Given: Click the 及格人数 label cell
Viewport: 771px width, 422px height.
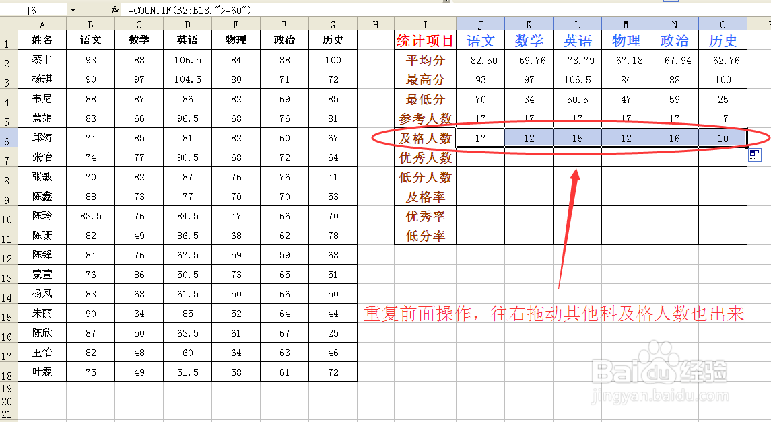Looking at the screenshot, I should pos(425,138).
